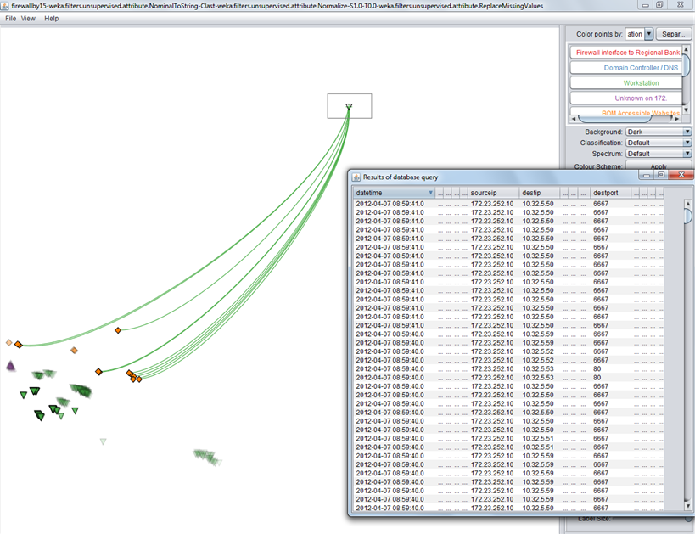The width and height of the screenshot is (695, 534).
Task: Maximize the Results of database query window
Action: [x=661, y=175]
